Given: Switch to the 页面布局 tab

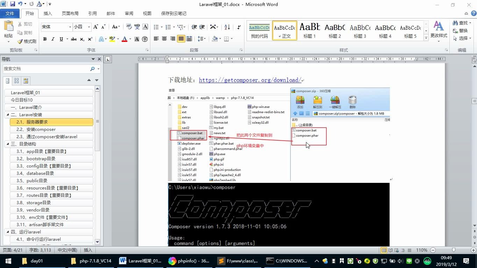Looking at the screenshot, I should [70, 13].
